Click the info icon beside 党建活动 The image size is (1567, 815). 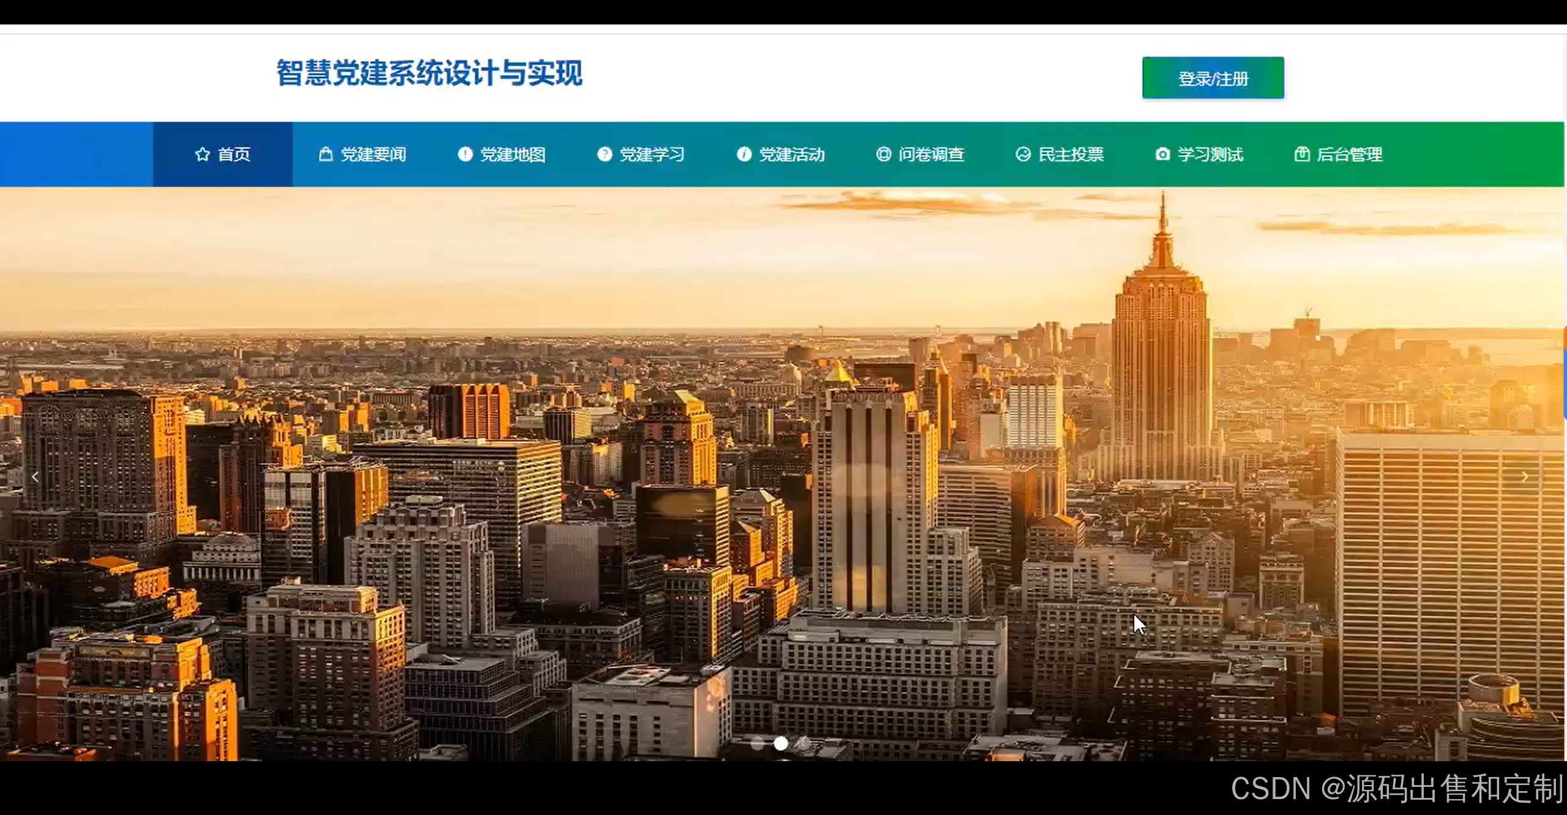(744, 154)
